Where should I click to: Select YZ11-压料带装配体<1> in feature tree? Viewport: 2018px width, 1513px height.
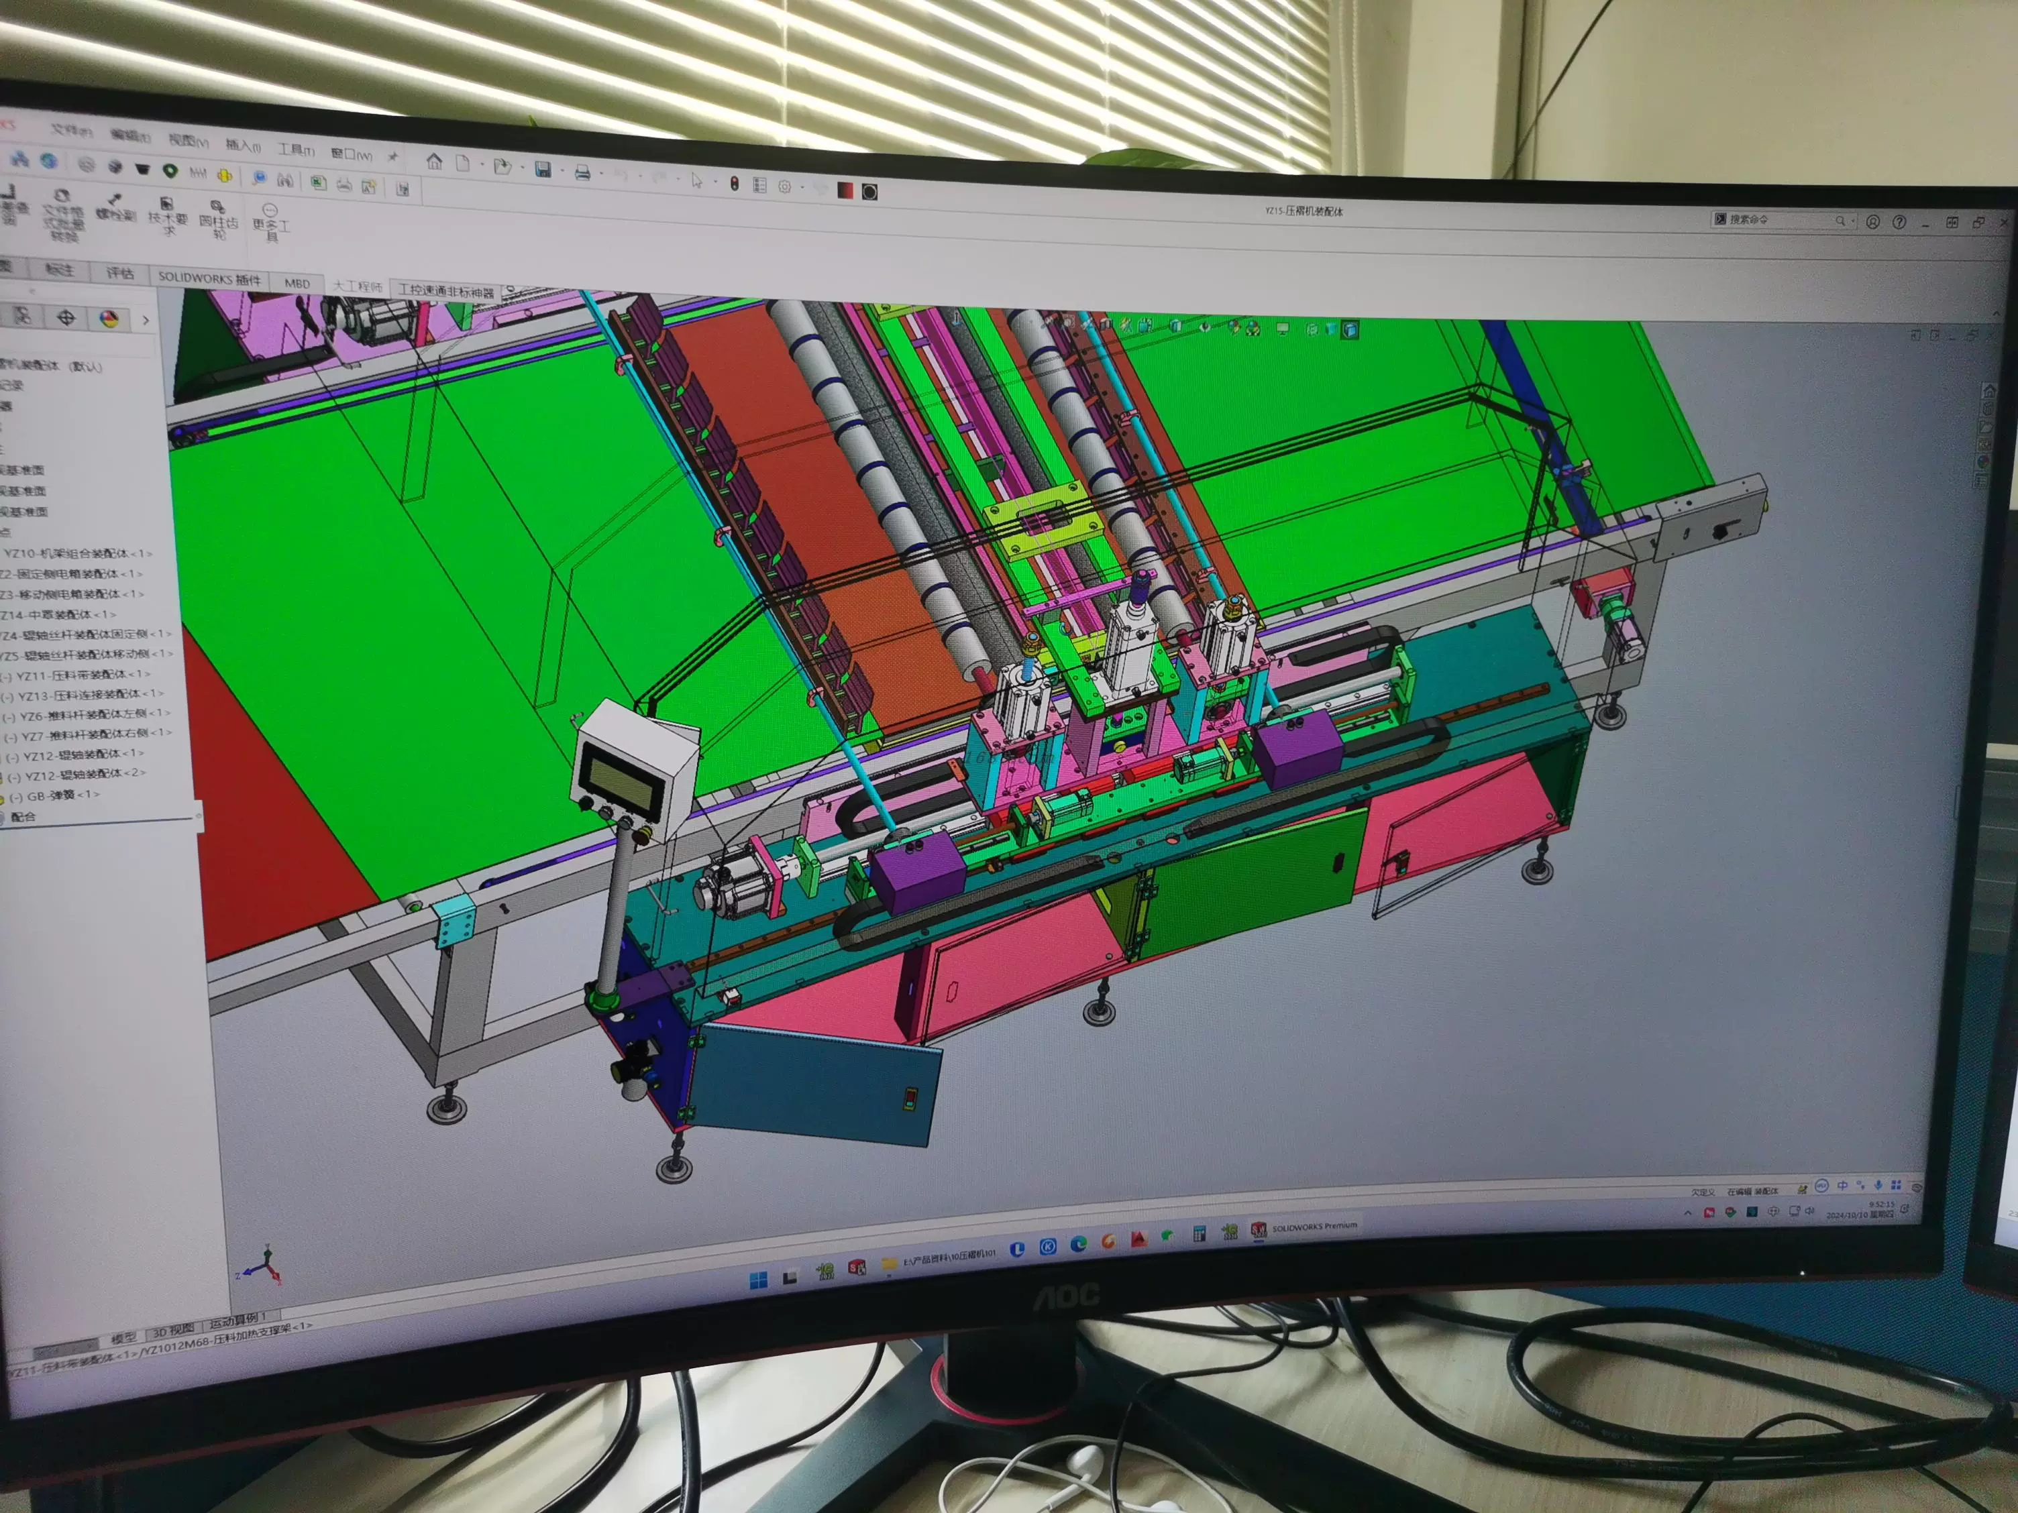click(82, 675)
